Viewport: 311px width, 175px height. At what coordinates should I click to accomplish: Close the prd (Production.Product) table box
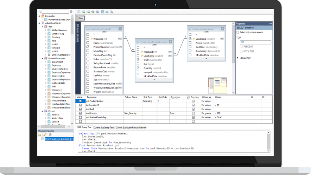point(120,29)
